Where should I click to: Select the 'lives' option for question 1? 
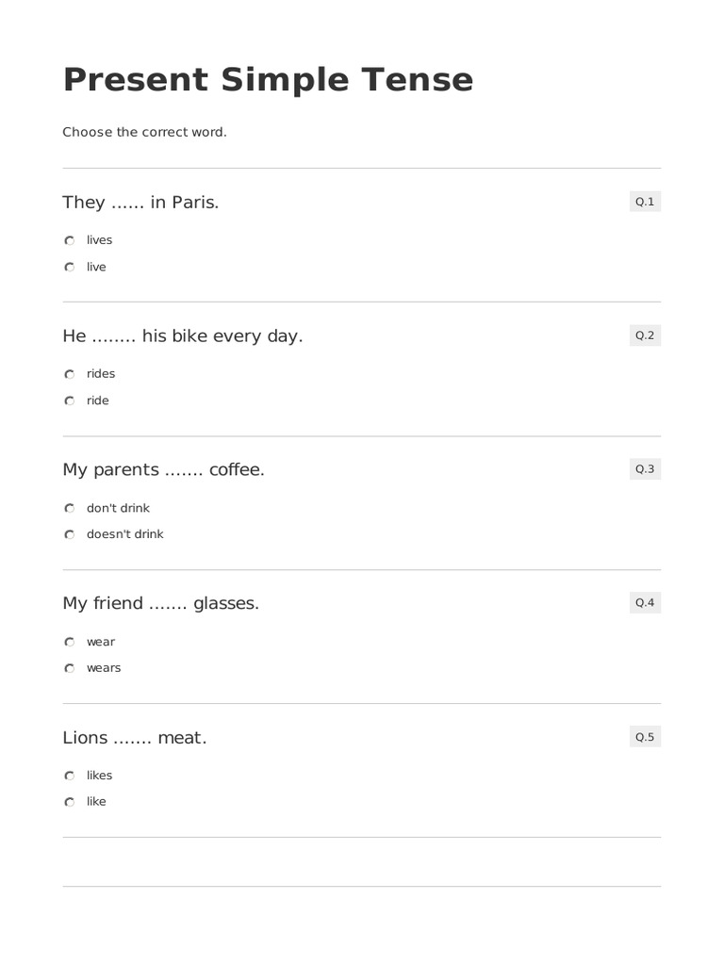70,240
